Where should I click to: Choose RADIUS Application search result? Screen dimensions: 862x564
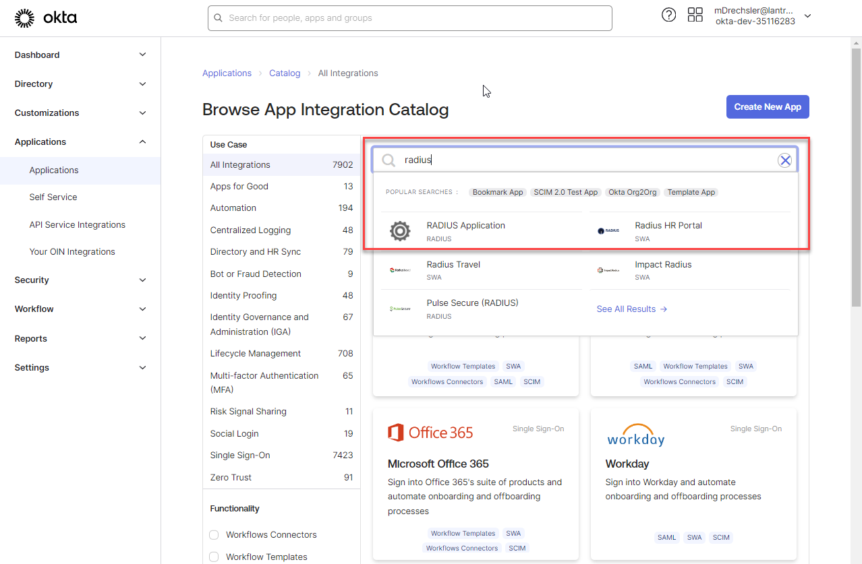point(482,231)
